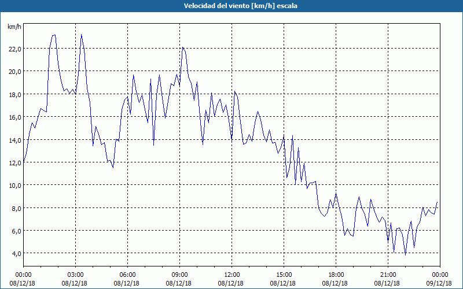This screenshot has width=463, height=289.
Task: Click the 18:00 time axis label
Action: coord(336,275)
